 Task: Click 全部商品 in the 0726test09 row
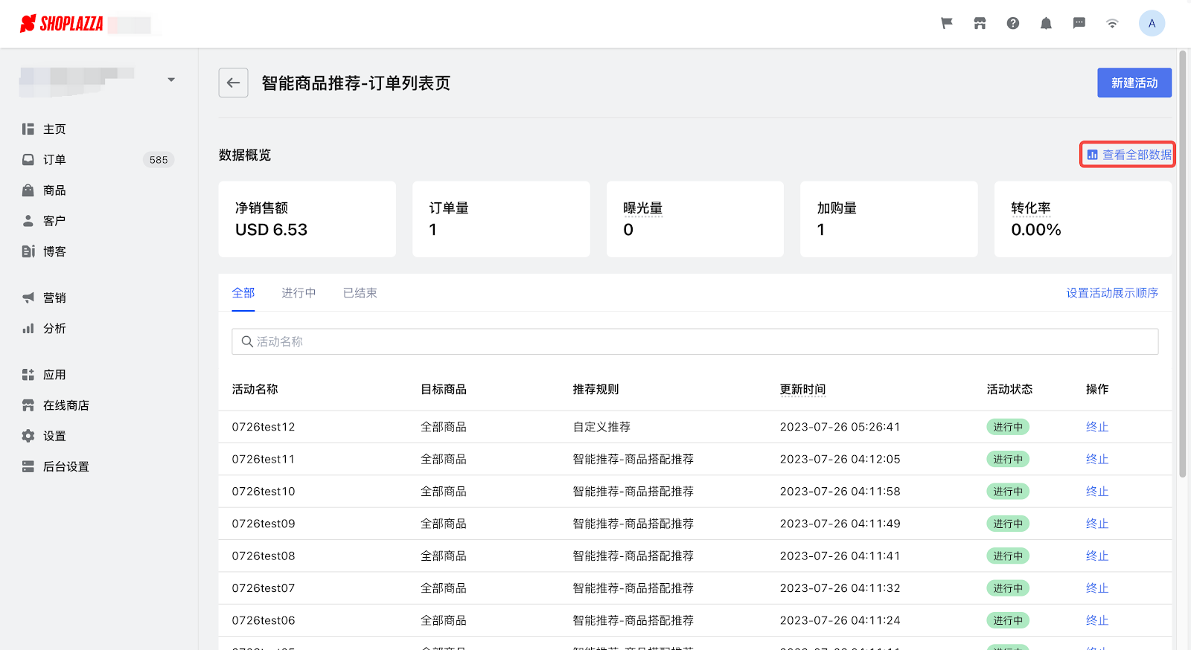444,524
